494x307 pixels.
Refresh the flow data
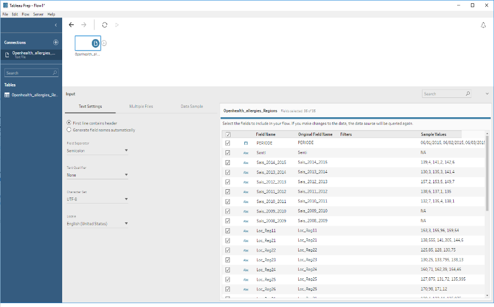pos(105,25)
